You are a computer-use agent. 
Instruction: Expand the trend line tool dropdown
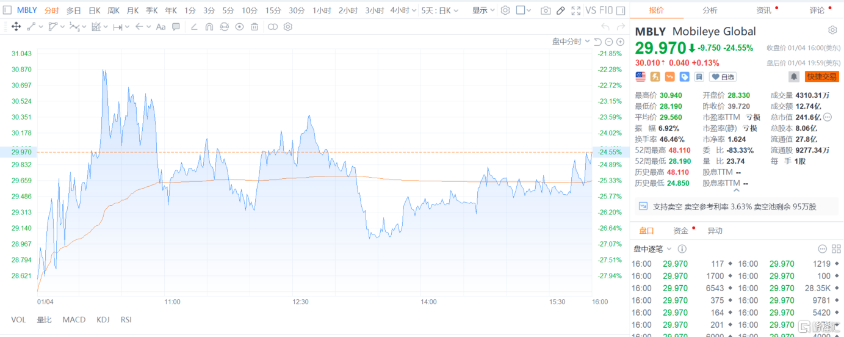[41, 27]
